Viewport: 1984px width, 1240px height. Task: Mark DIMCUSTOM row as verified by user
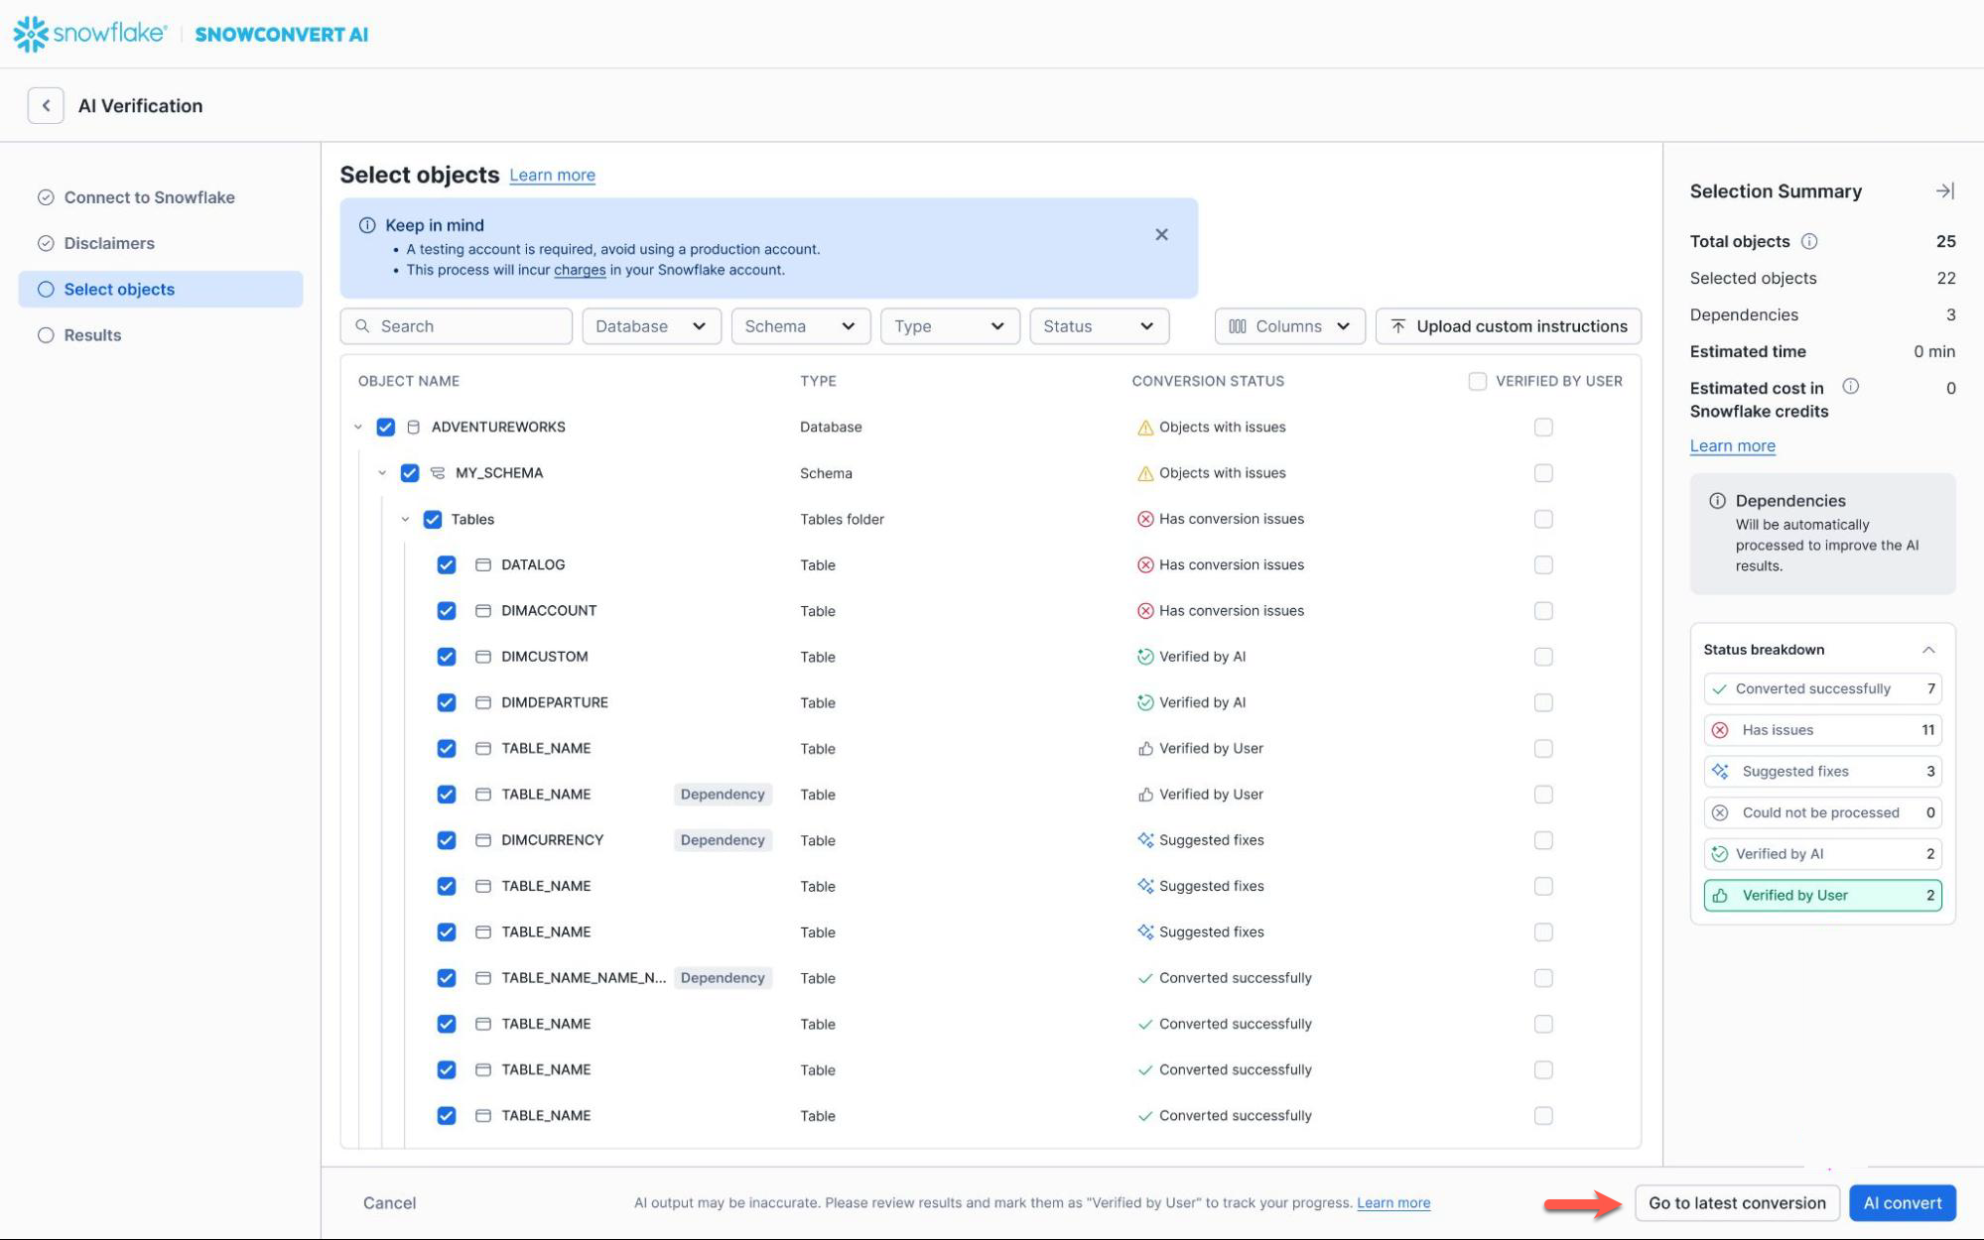[1542, 657]
